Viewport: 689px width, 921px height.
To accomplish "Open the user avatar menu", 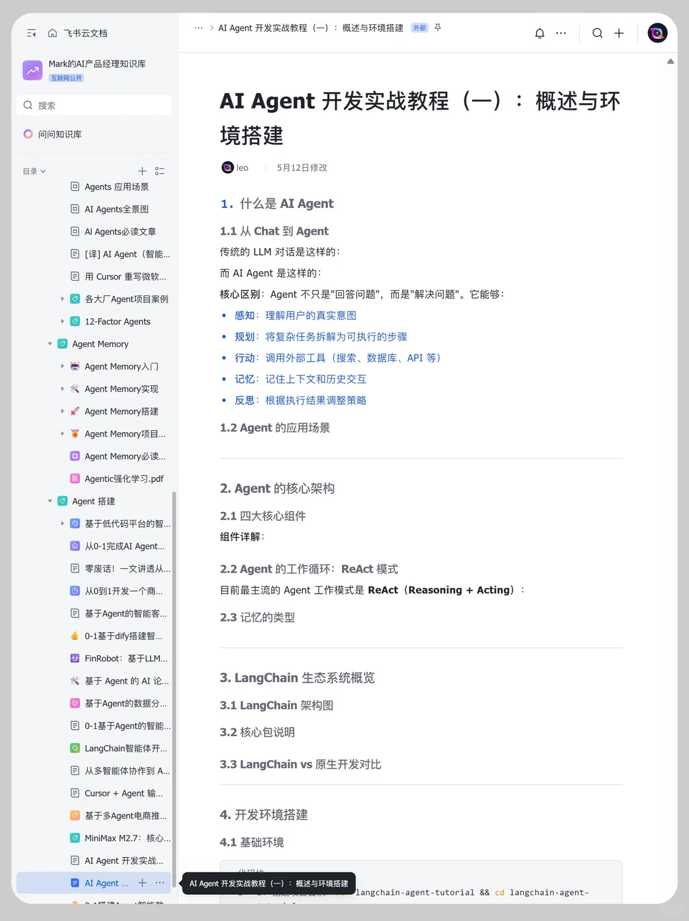I will [657, 33].
